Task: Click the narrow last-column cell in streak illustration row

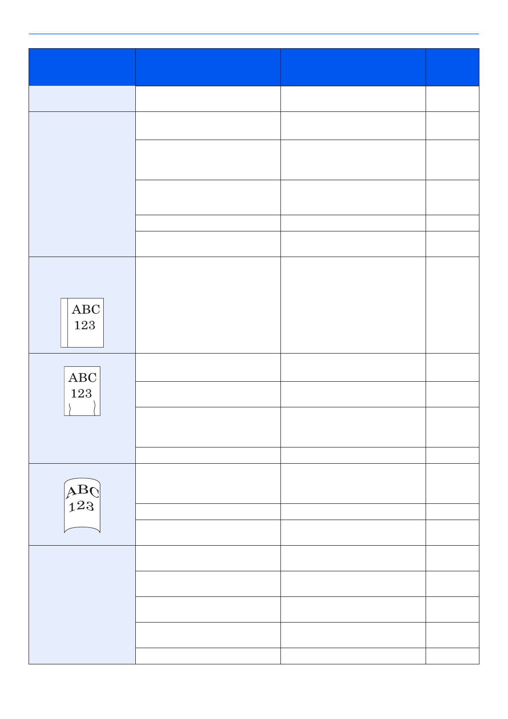Action: point(453,305)
